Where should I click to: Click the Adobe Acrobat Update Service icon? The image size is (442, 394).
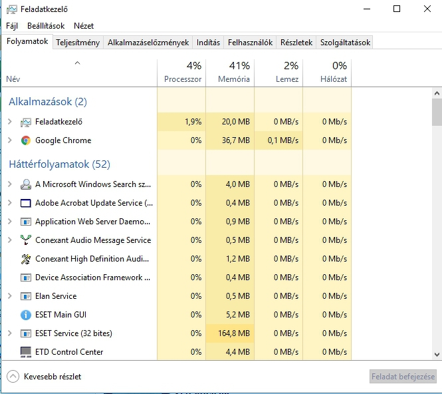click(x=26, y=203)
